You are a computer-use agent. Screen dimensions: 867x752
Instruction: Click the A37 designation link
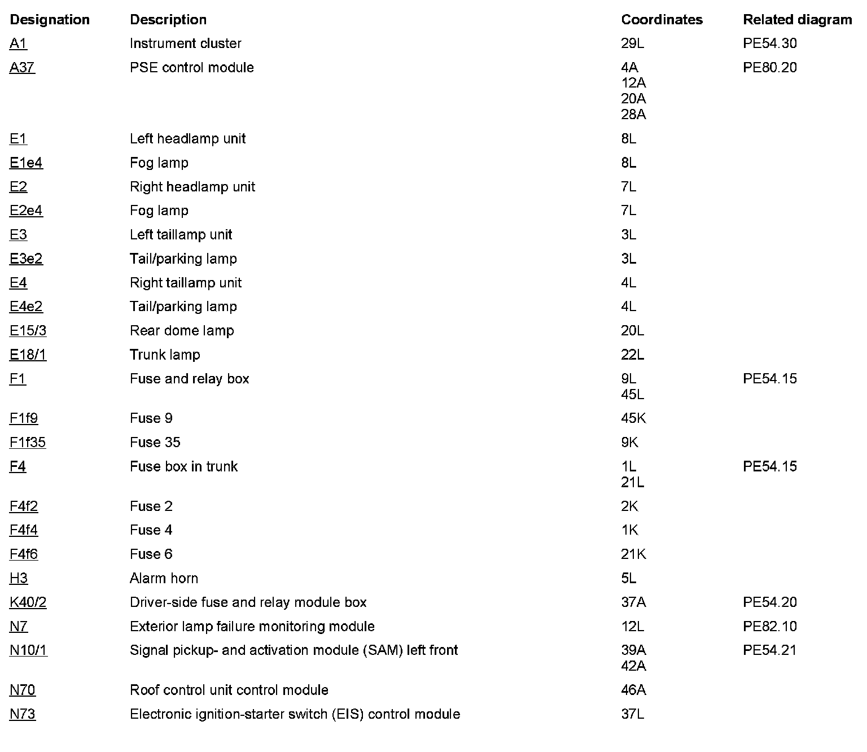pyautogui.click(x=22, y=68)
